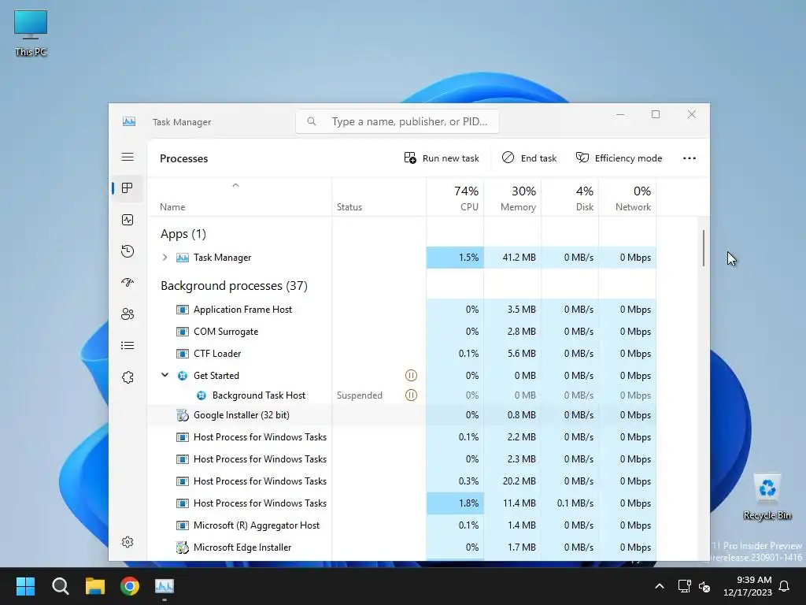Select the CTF Loader process row
This screenshot has width=806, height=605.
(401, 354)
